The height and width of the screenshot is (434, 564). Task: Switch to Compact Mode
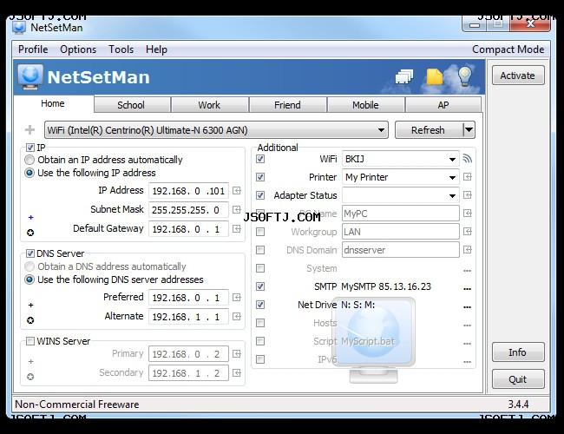click(x=508, y=49)
